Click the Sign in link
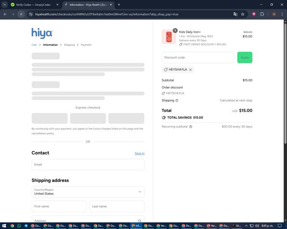Screen dimensions: 287x229 pyautogui.click(x=139, y=153)
